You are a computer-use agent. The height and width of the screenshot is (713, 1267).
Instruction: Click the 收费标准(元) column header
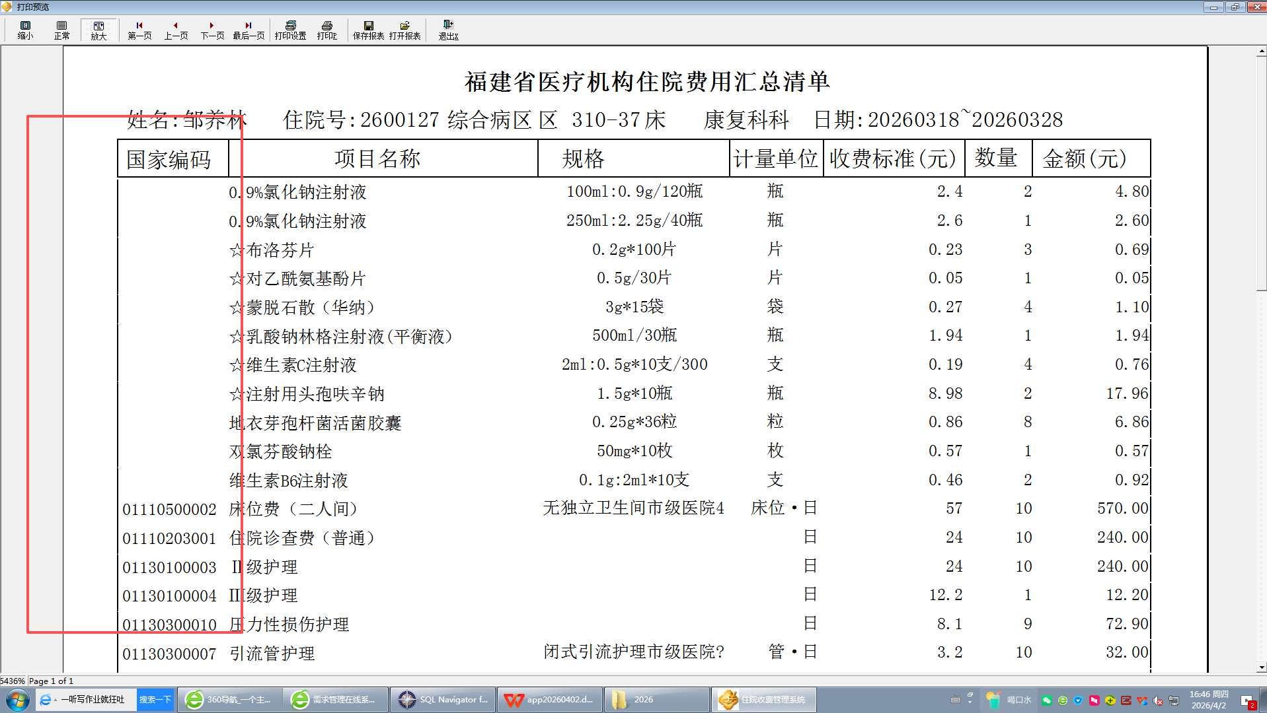coord(893,158)
